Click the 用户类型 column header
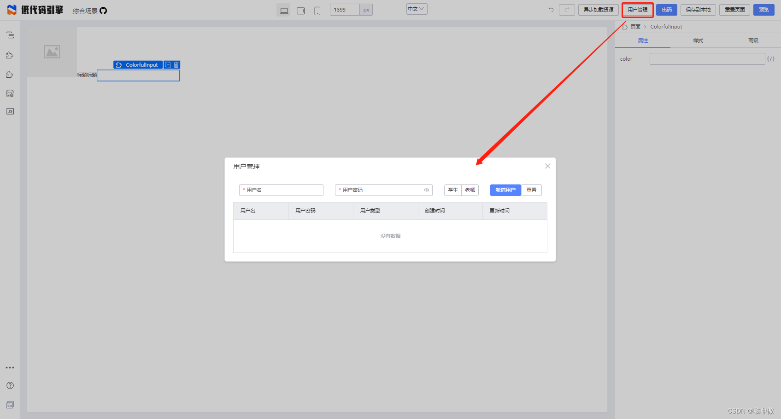This screenshot has height=419, width=781. point(386,211)
